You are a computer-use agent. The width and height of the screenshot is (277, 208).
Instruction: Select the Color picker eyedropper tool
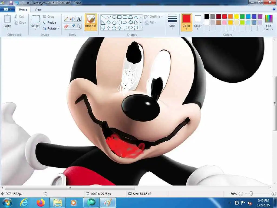point(72,27)
